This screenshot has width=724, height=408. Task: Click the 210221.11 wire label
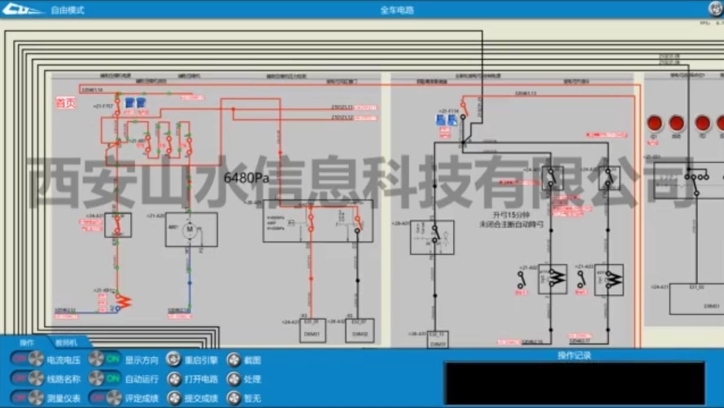[x=343, y=107]
